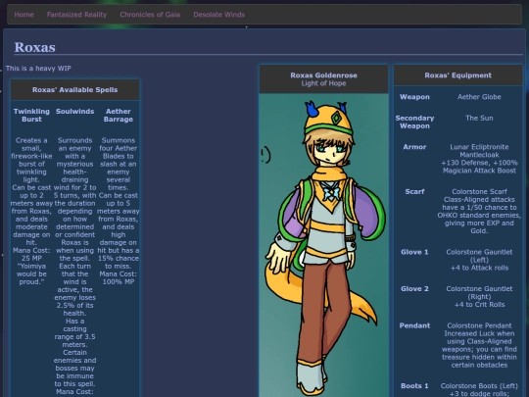
Task: Open the Desolate Winds link
Action: 219,15
